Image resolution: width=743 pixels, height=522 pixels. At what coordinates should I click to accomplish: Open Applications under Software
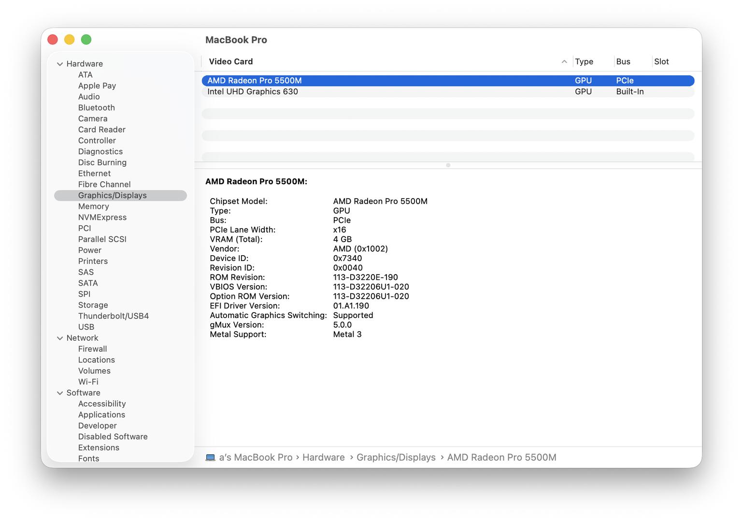coord(101,415)
